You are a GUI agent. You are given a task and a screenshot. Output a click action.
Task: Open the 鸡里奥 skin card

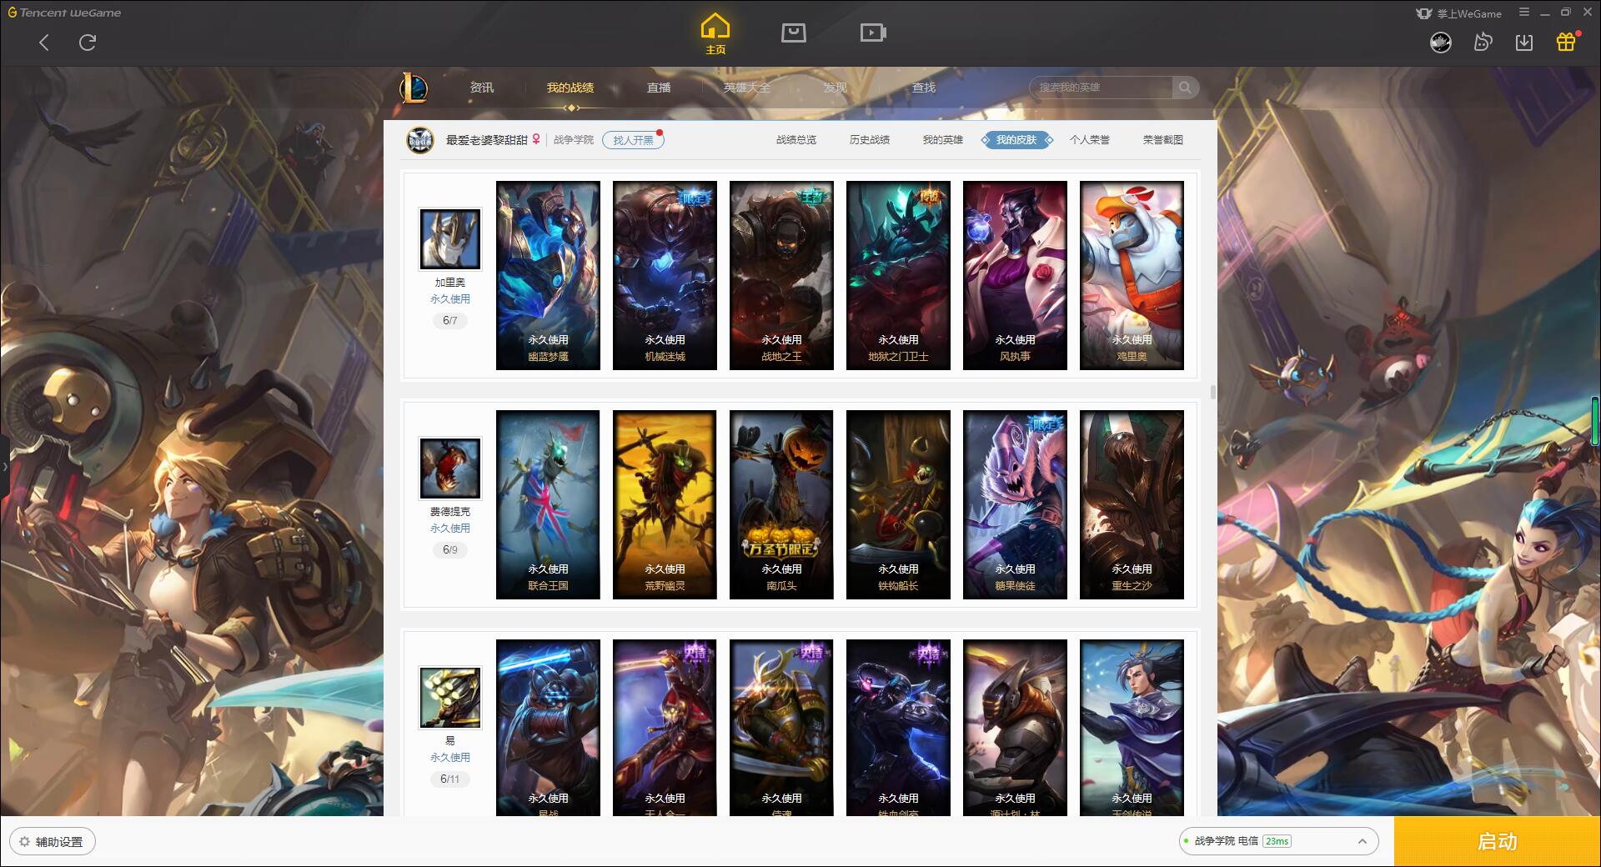(x=1132, y=275)
